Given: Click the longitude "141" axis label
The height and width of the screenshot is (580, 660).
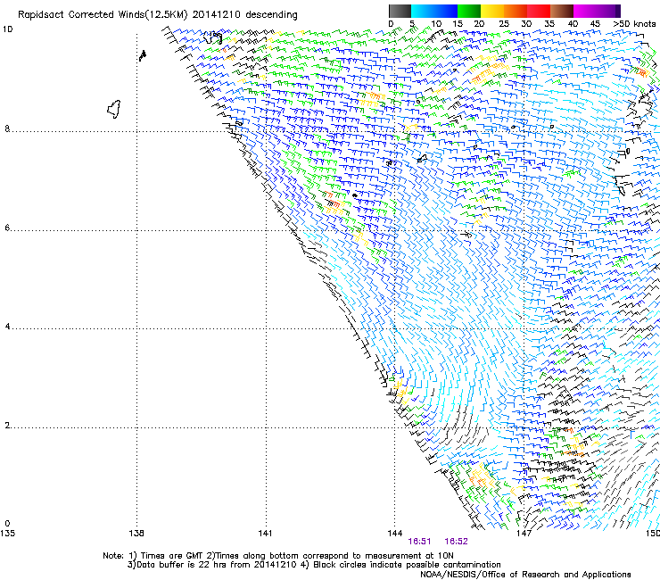Looking at the screenshot, I should [x=265, y=534].
